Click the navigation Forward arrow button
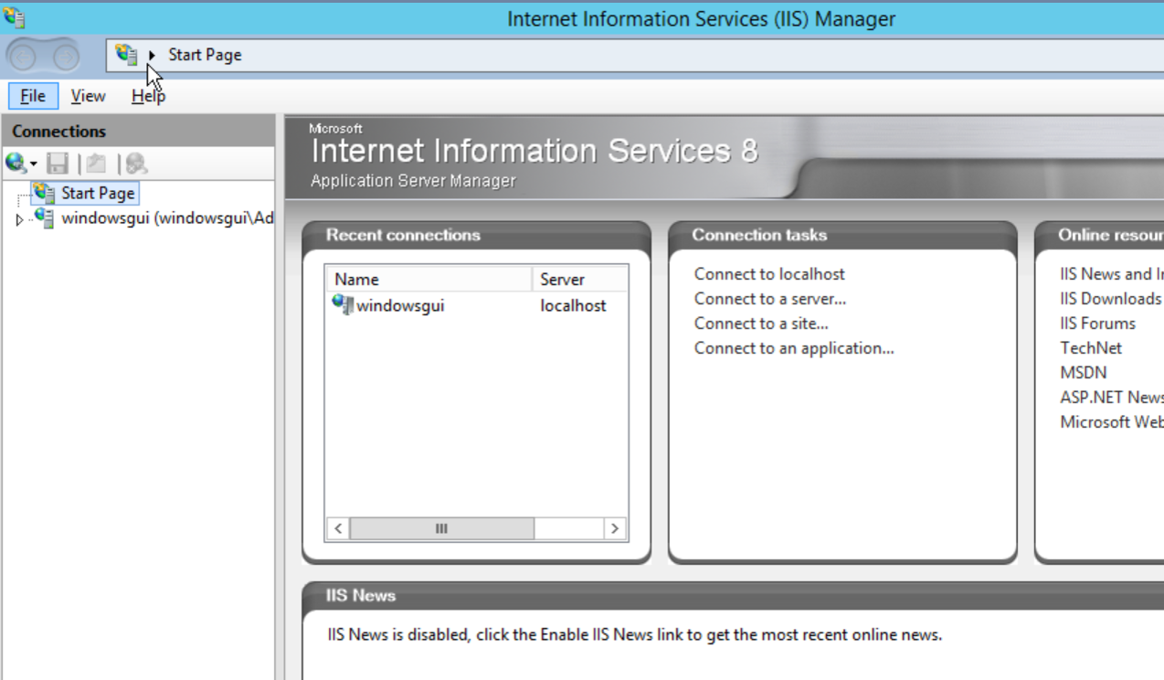The width and height of the screenshot is (1164, 680). pyautogui.click(x=65, y=57)
